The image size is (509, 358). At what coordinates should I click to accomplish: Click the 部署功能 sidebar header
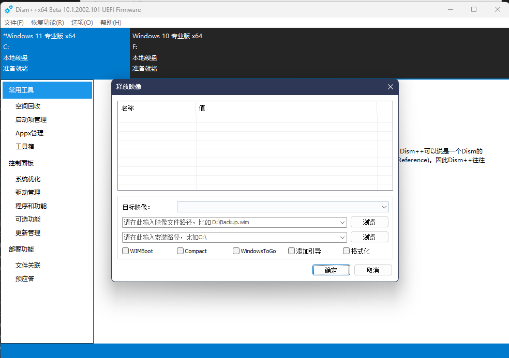click(21, 250)
